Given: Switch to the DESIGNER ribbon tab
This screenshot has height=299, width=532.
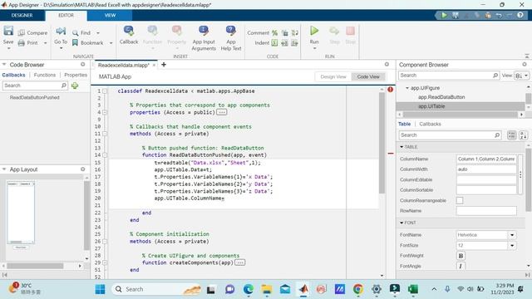Looking at the screenshot, I should click(x=22, y=15).
